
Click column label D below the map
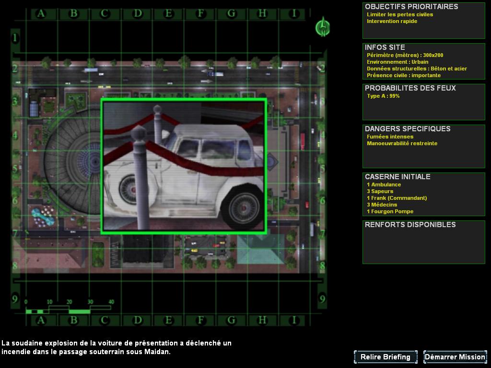(x=138, y=320)
